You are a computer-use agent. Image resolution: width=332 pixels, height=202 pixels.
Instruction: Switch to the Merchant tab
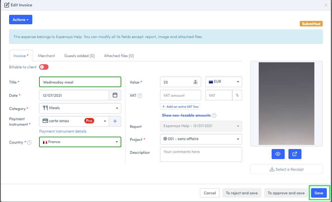pyautogui.click(x=46, y=56)
